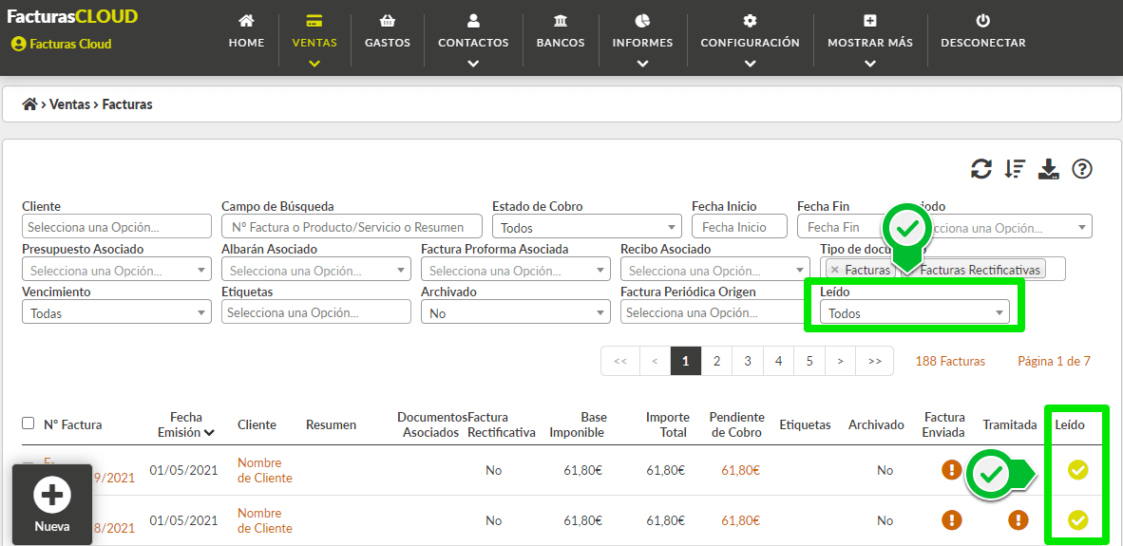This screenshot has height=546, width=1123.
Task: Click the refresh list icon
Action: pyautogui.click(x=980, y=169)
